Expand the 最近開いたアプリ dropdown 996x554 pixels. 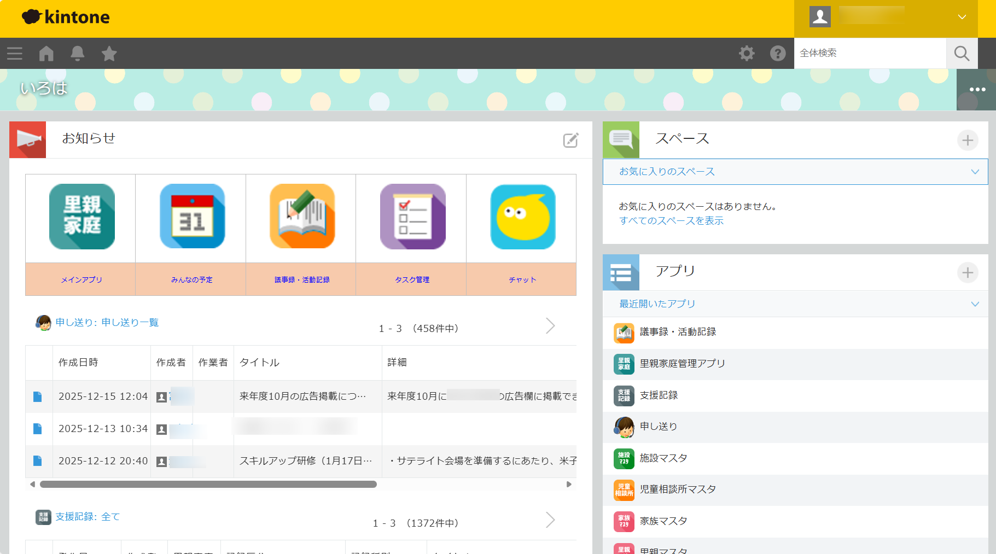click(x=975, y=304)
